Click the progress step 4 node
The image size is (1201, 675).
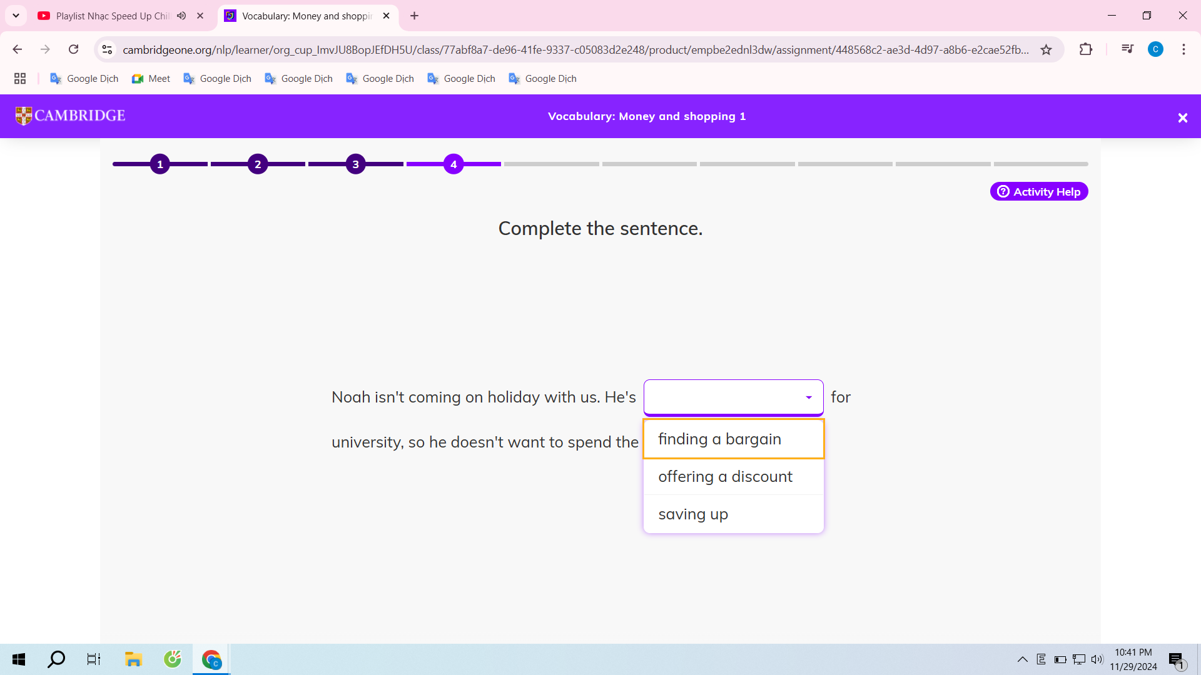tap(454, 164)
